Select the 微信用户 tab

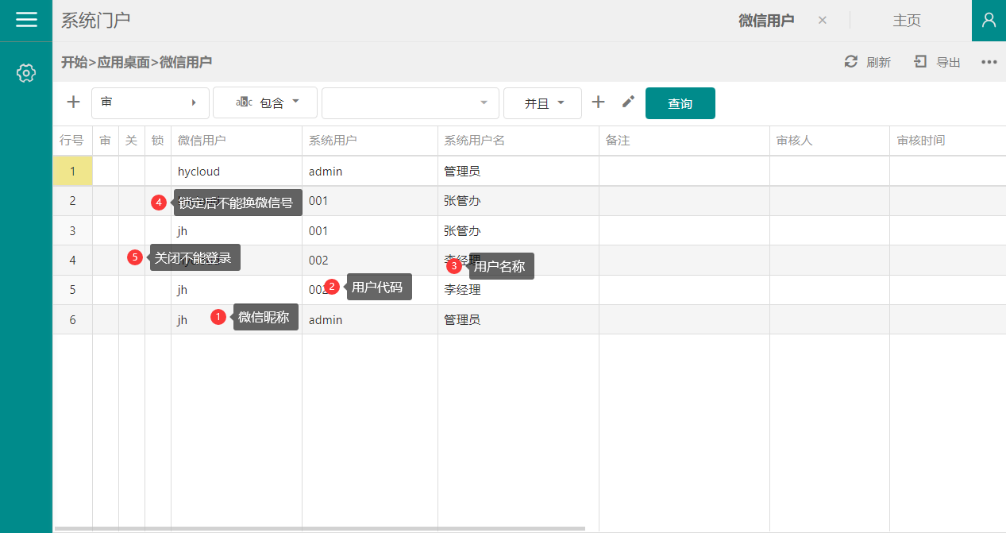(765, 21)
